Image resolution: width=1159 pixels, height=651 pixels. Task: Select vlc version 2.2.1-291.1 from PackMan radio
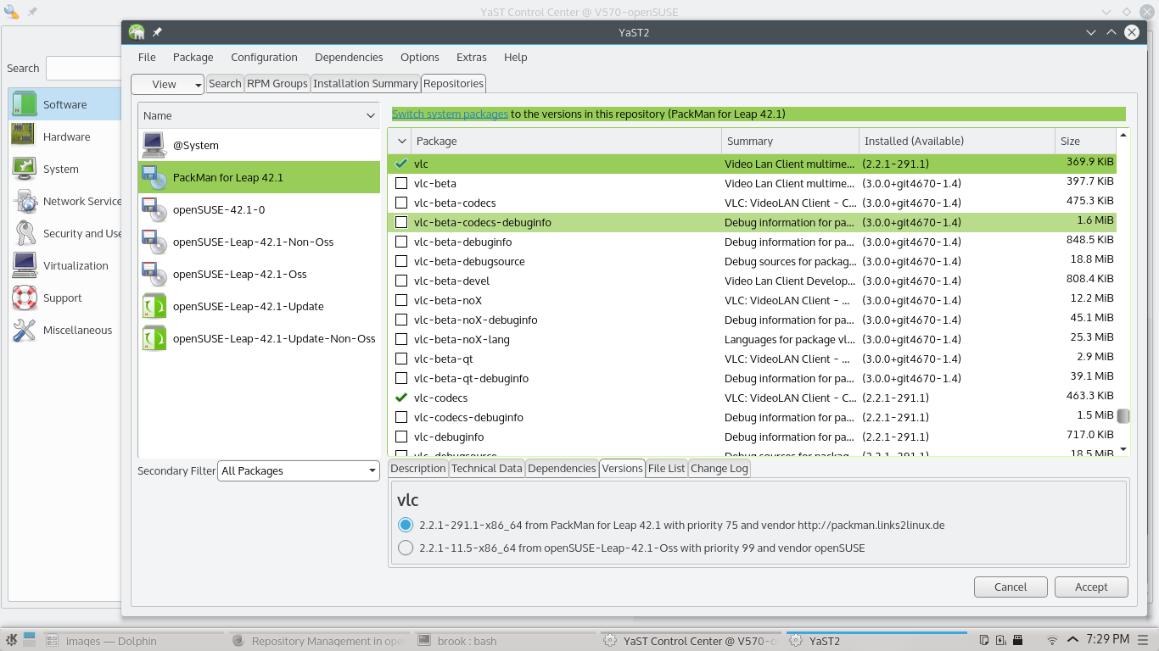pos(406,525)
